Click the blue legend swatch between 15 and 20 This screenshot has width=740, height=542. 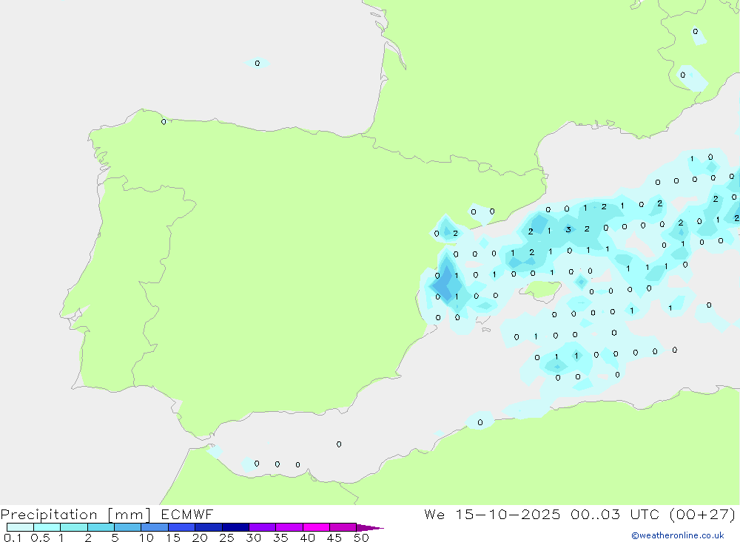[x=182, y=527]
